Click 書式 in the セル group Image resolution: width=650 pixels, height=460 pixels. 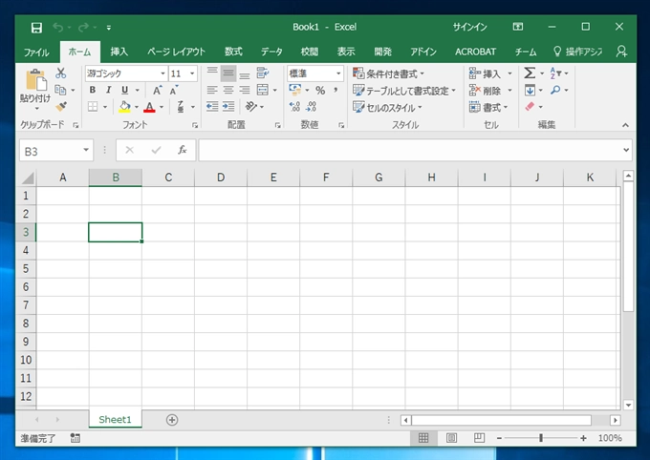(x=488, y=108)
